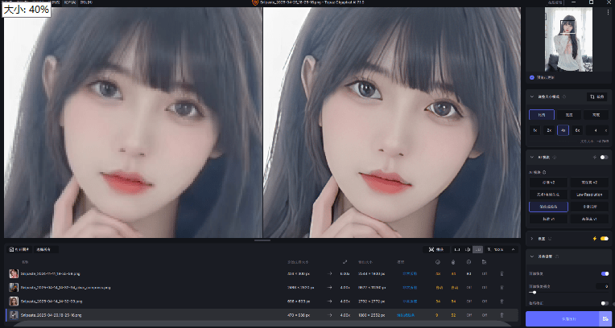The image size is (615, 328).
Task: Click the trash icon on the first file row
Action: [x=502, y=274]
